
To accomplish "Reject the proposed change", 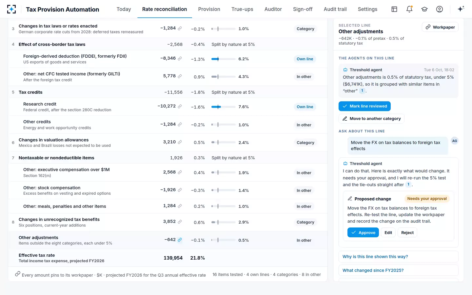I will (407, 233).
